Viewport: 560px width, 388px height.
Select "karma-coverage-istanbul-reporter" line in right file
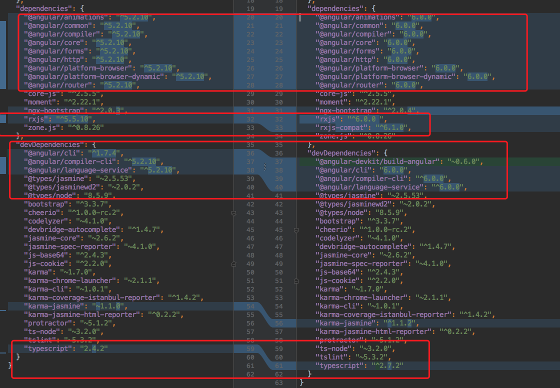pyautogui.click(x=405, y=315)
